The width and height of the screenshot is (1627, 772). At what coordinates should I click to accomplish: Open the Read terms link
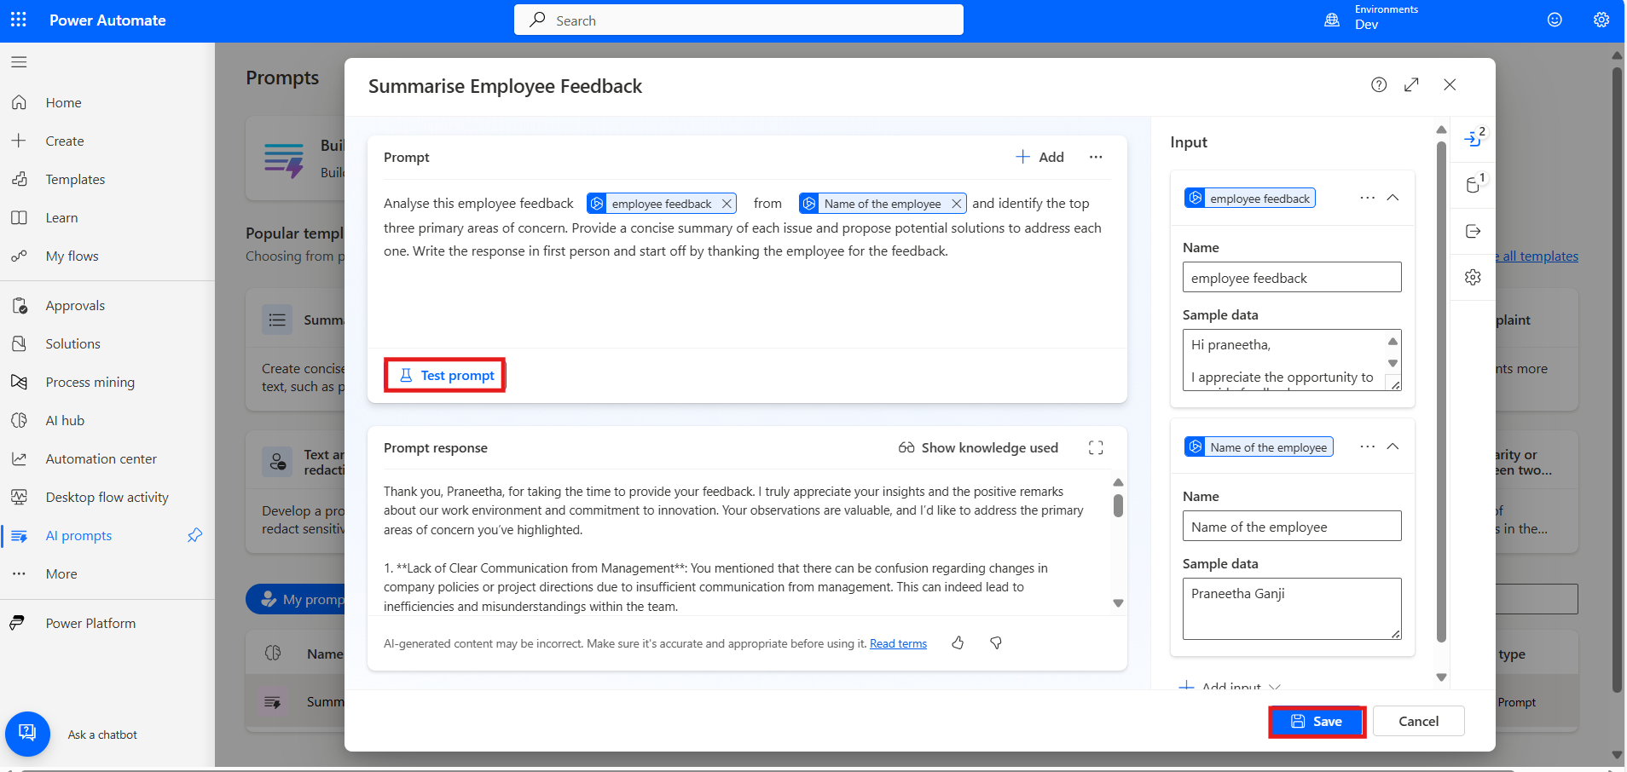click(x=898, y=644)
